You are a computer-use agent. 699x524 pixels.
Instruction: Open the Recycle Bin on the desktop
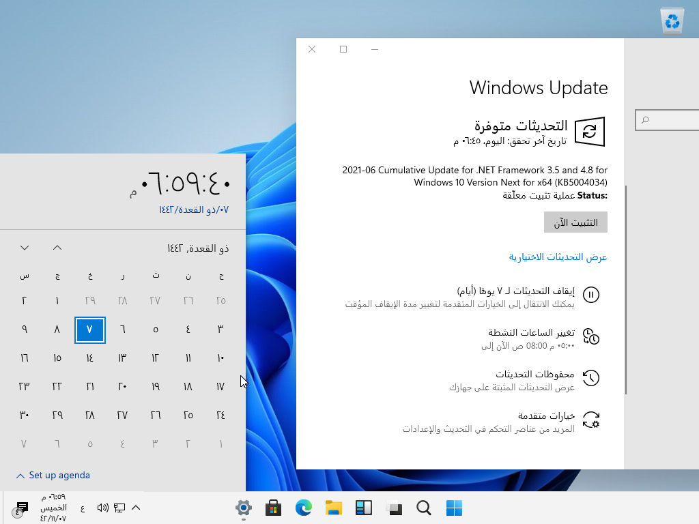click(x=672, y=20)
